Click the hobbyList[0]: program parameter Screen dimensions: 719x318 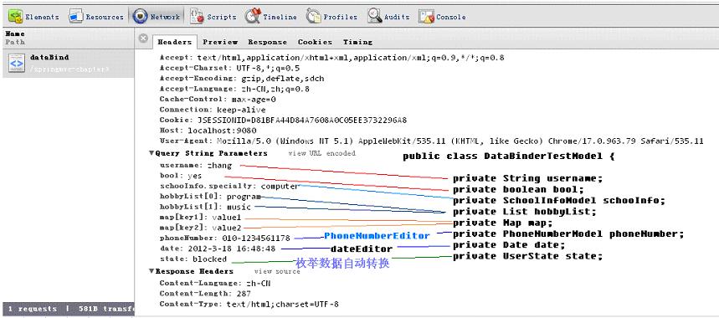coord(210,197)
